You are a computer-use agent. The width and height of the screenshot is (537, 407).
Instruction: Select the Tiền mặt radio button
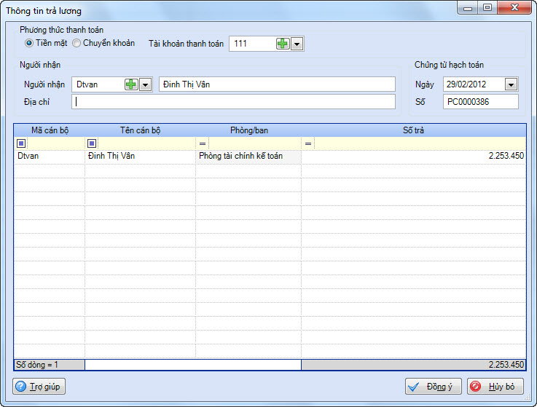(x=29, y=43)
